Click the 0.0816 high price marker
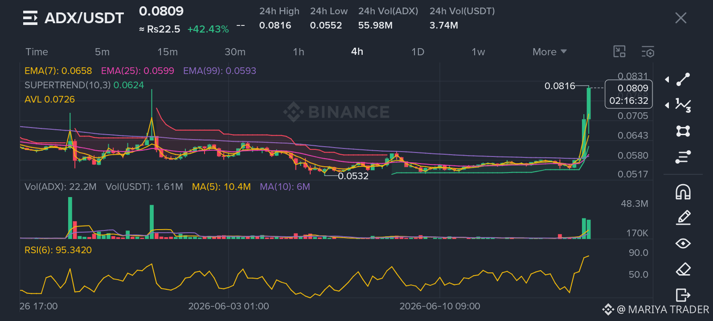Viewport: 713px width, 321px height. coord(560,86)
